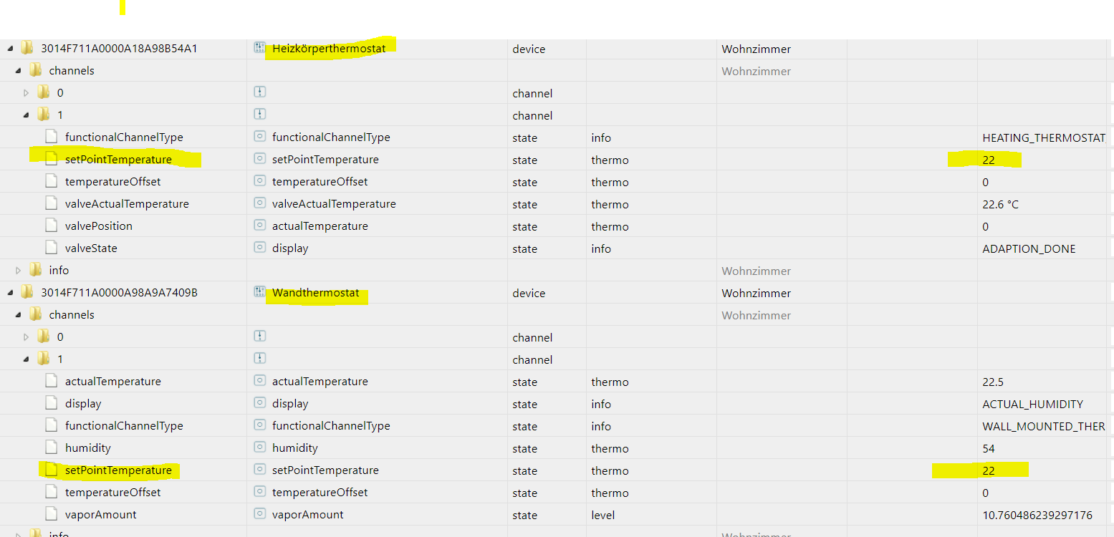
Task: Click the Wandthermostat device name
Action: (315, 293)
